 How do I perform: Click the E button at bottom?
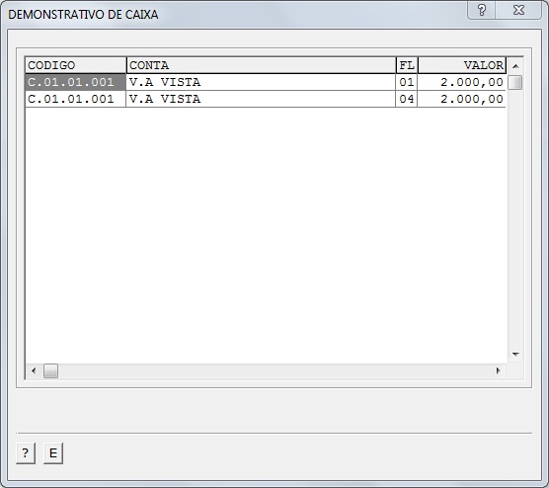pyautogui.click(x=53, y=453)
